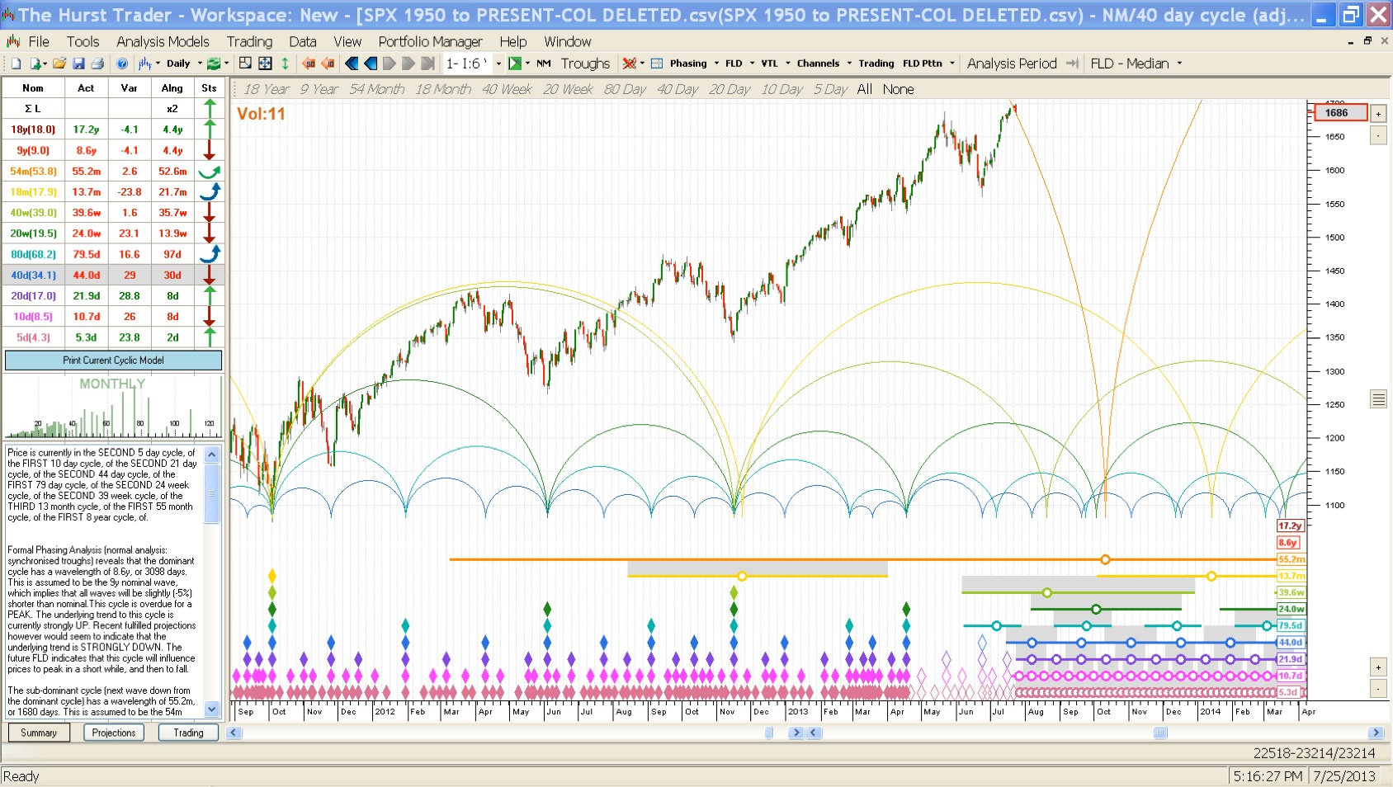Click Print Current Cyclic Model button
Image resolution: width=1393 pixels, height=787 pixels.
113,361
